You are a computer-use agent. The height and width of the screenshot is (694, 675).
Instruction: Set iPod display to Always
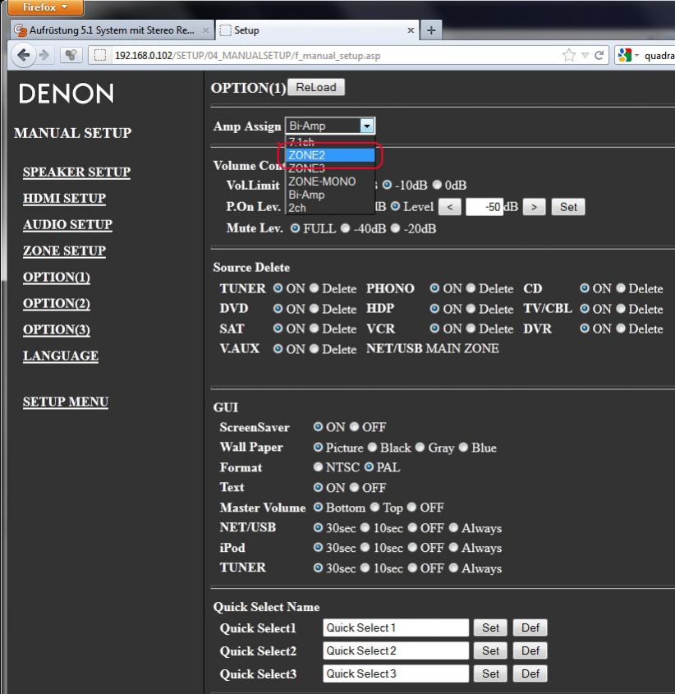[x=453, y=548]
